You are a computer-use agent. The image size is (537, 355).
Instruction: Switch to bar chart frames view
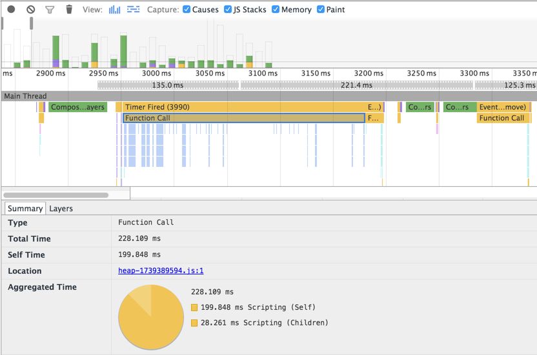114,10
